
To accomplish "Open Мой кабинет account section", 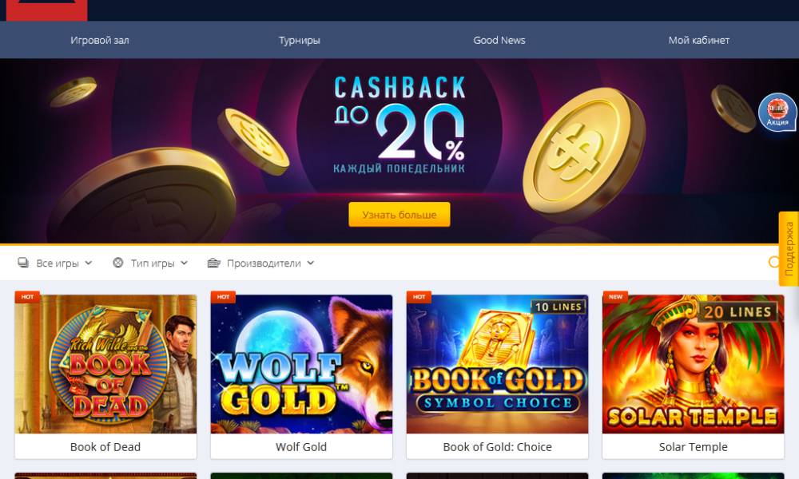I will (699, 40).
